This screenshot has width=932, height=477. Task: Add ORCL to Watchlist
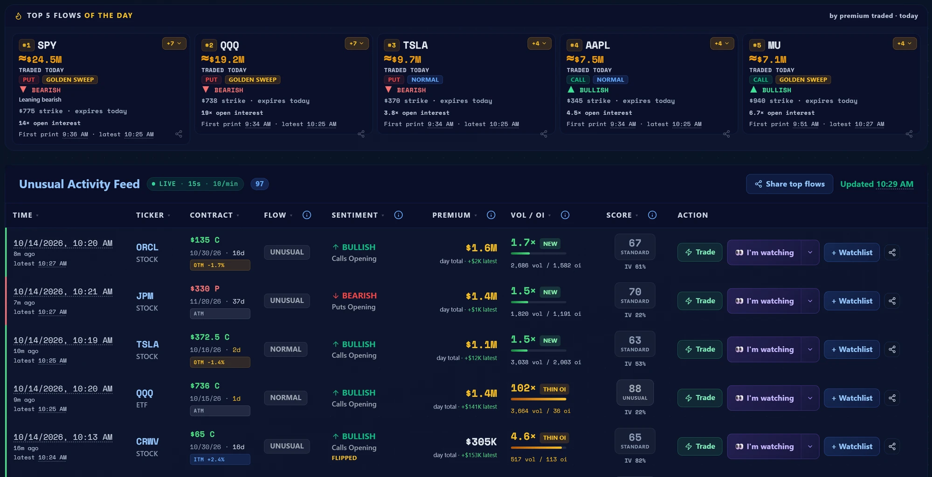(852, 252)
